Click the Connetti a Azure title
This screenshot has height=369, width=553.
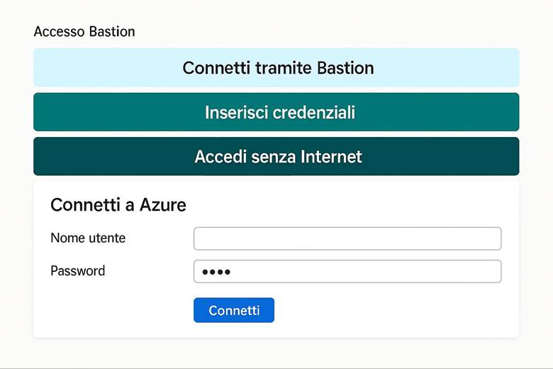tap(118, 206)
